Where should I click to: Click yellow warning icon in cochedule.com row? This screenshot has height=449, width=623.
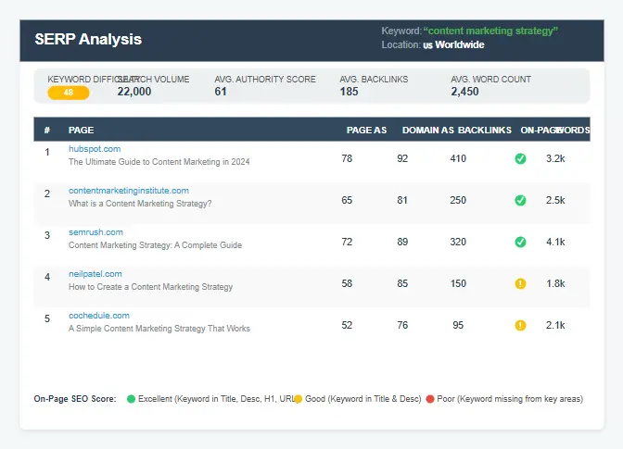coord(520,325)
